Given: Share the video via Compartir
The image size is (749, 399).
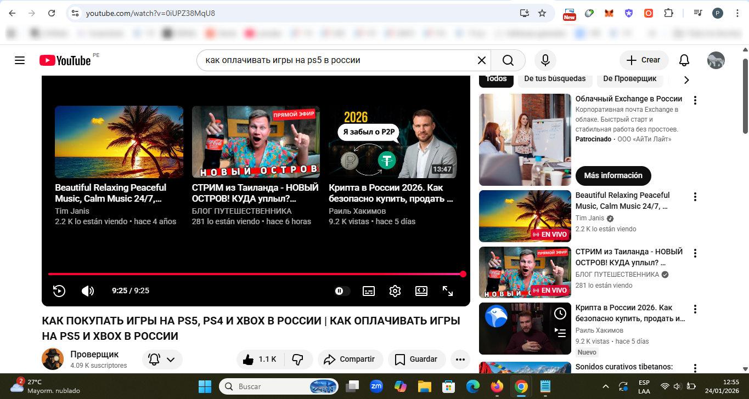Looking at the screenshot, I should [350, 360].
